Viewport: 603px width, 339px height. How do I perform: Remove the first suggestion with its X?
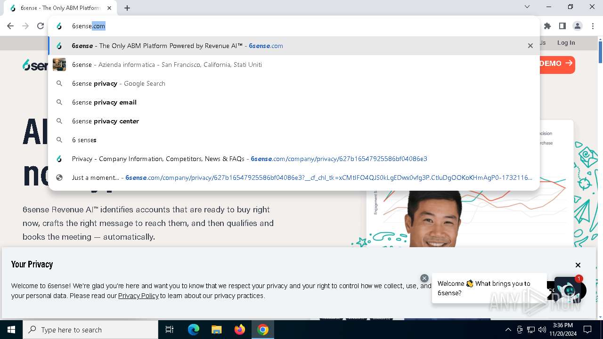(530, 46)
